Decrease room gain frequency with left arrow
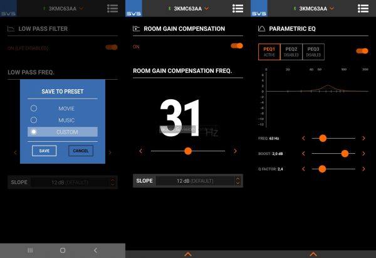The width and height of the screenshot is (376, 258). [x=140, y=151]
